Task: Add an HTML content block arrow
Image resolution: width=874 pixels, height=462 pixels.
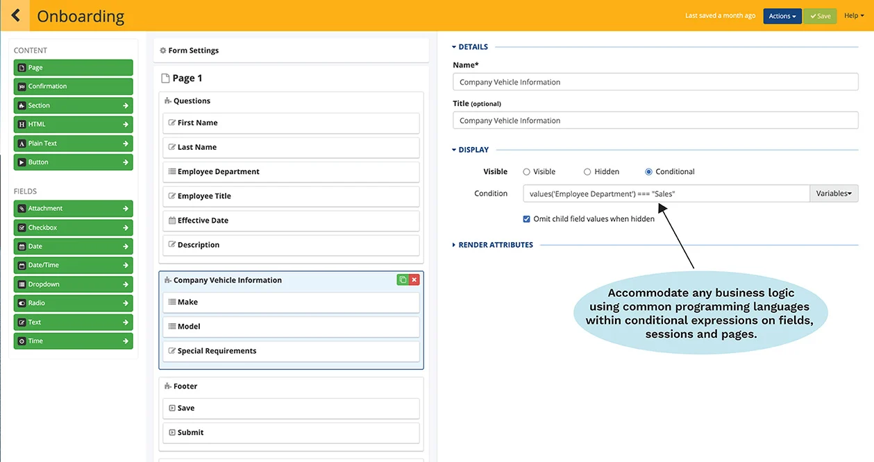Action: (x=126, y=124)
